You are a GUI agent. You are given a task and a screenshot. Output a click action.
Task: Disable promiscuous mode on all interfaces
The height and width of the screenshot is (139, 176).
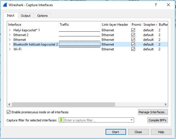coord(8,112)
